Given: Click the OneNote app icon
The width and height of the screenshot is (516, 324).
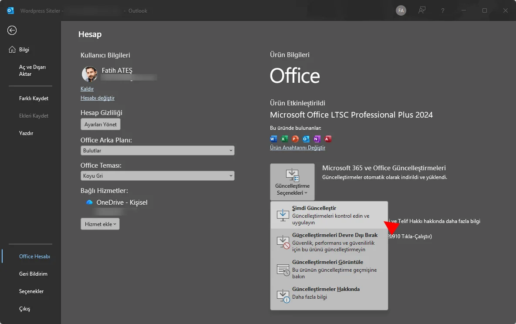Looking at the screenshot, I should pos(317,139).
